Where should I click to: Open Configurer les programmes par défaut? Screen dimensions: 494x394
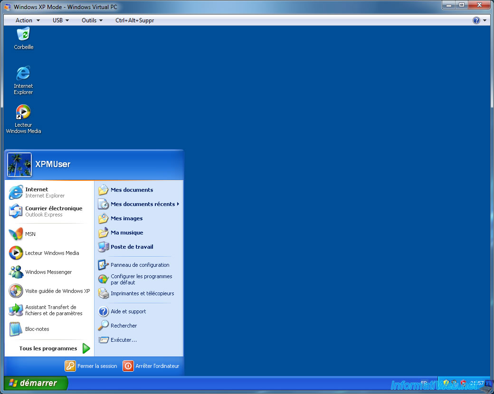[x=139, y=279]
